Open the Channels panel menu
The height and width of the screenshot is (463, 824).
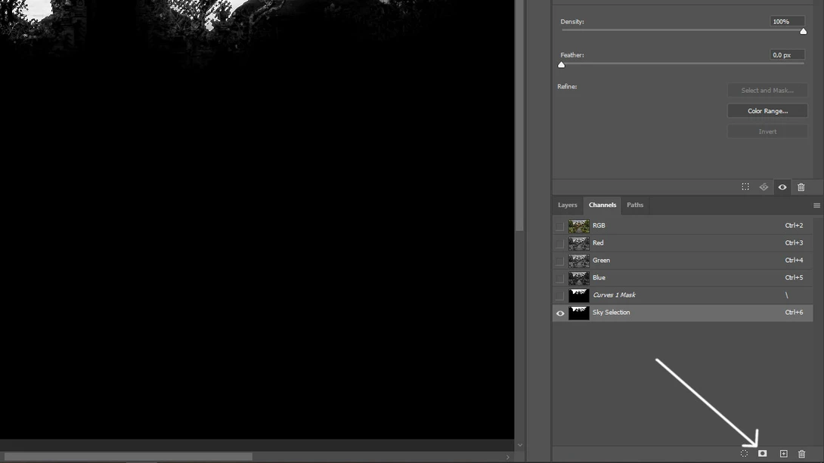816,205
